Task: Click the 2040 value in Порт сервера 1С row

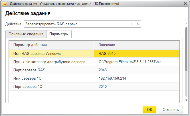Action: 137,86
